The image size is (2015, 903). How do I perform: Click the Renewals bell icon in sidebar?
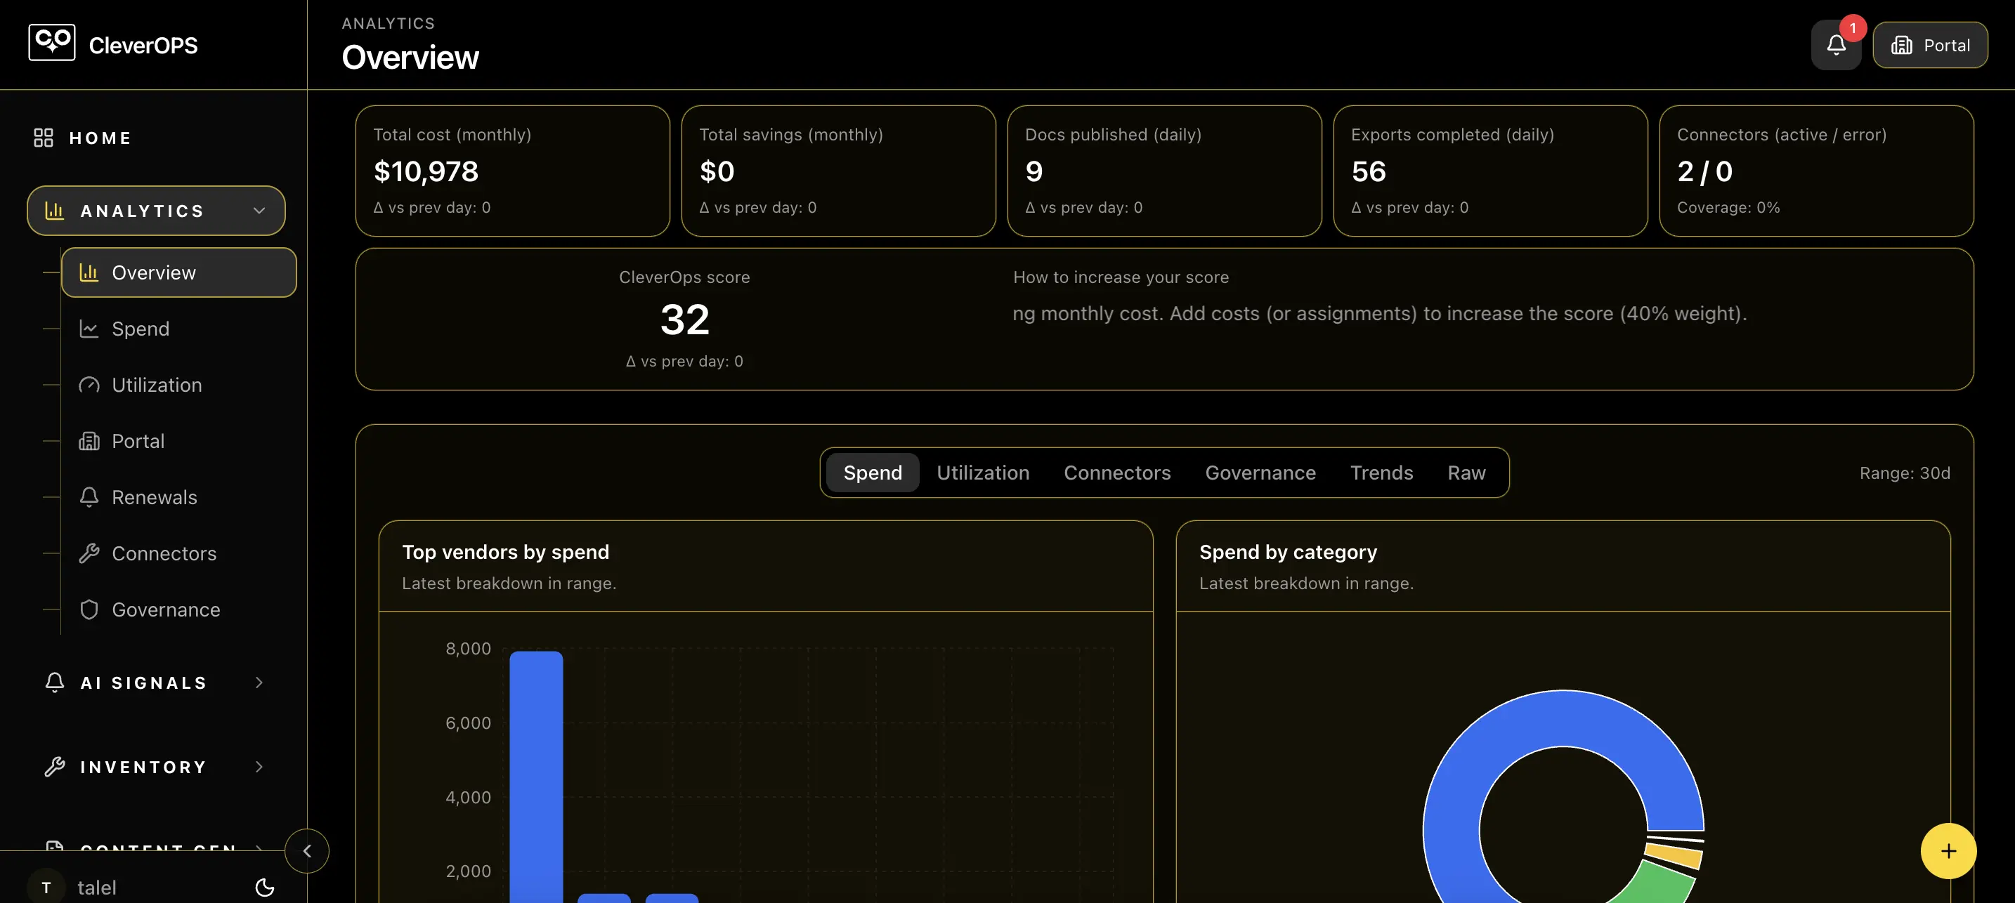[89, 497]
